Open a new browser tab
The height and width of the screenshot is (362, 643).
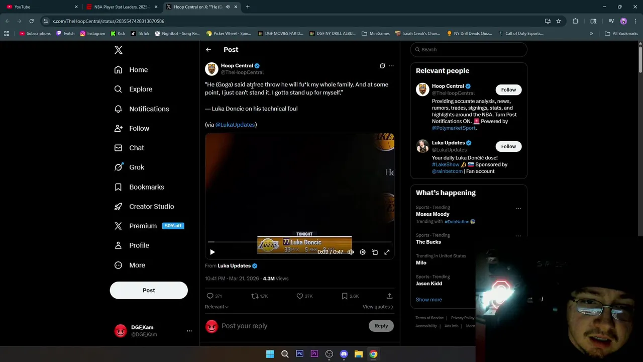(x=248, y=7)
